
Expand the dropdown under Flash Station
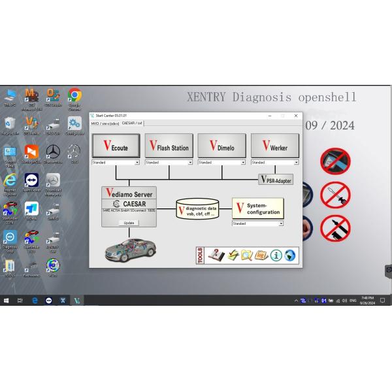(190, 162)
